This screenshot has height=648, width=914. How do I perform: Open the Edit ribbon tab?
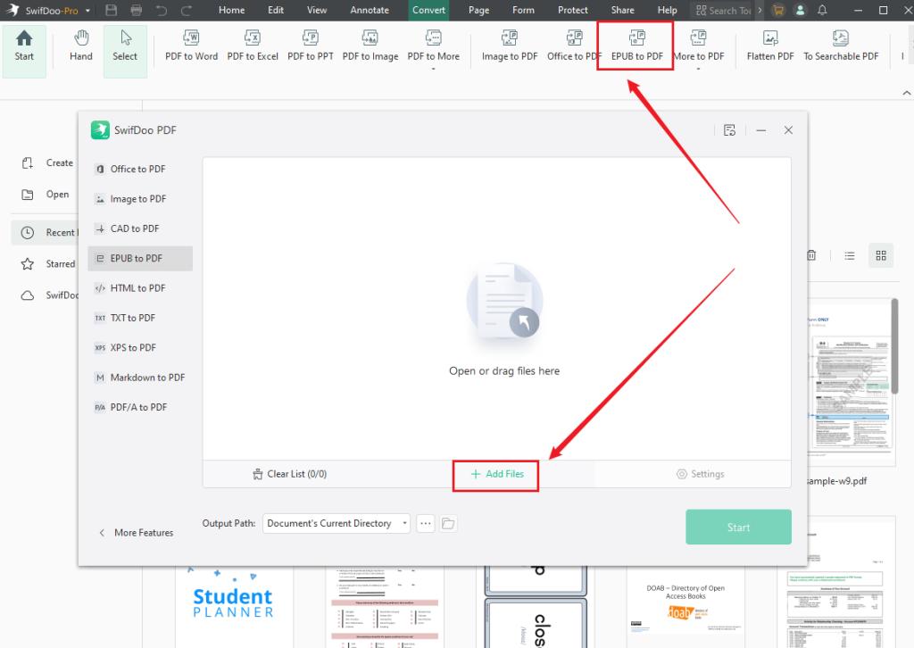click(276, 10)
